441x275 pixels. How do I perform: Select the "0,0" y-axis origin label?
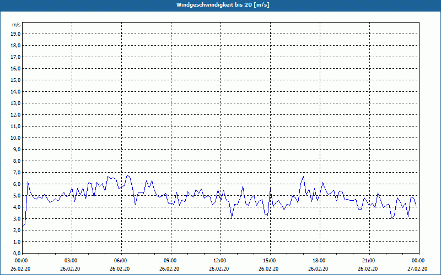[x=17, y=253]
